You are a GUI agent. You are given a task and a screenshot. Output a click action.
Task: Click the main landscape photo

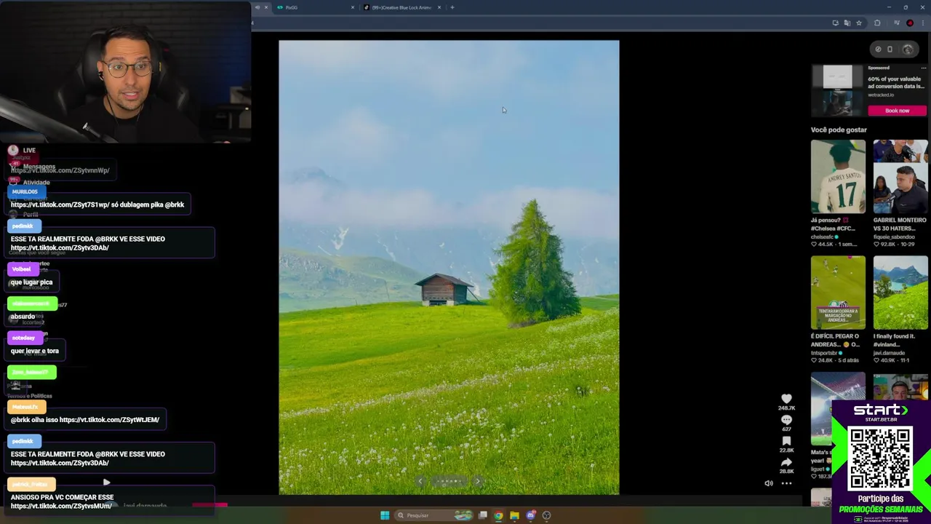click(449, 267)
